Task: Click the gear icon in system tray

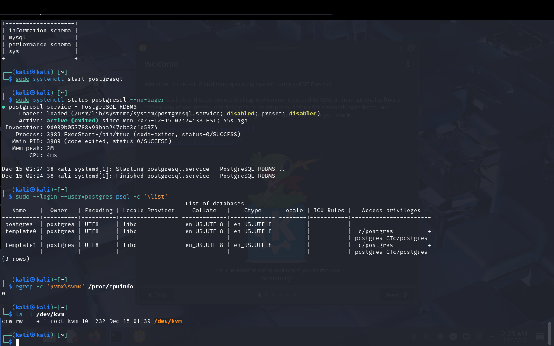Action: (x=440, y=336)
